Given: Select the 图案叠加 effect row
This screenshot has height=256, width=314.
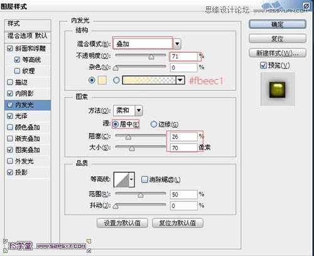Looking at the screenshot, I should point(28,150).
